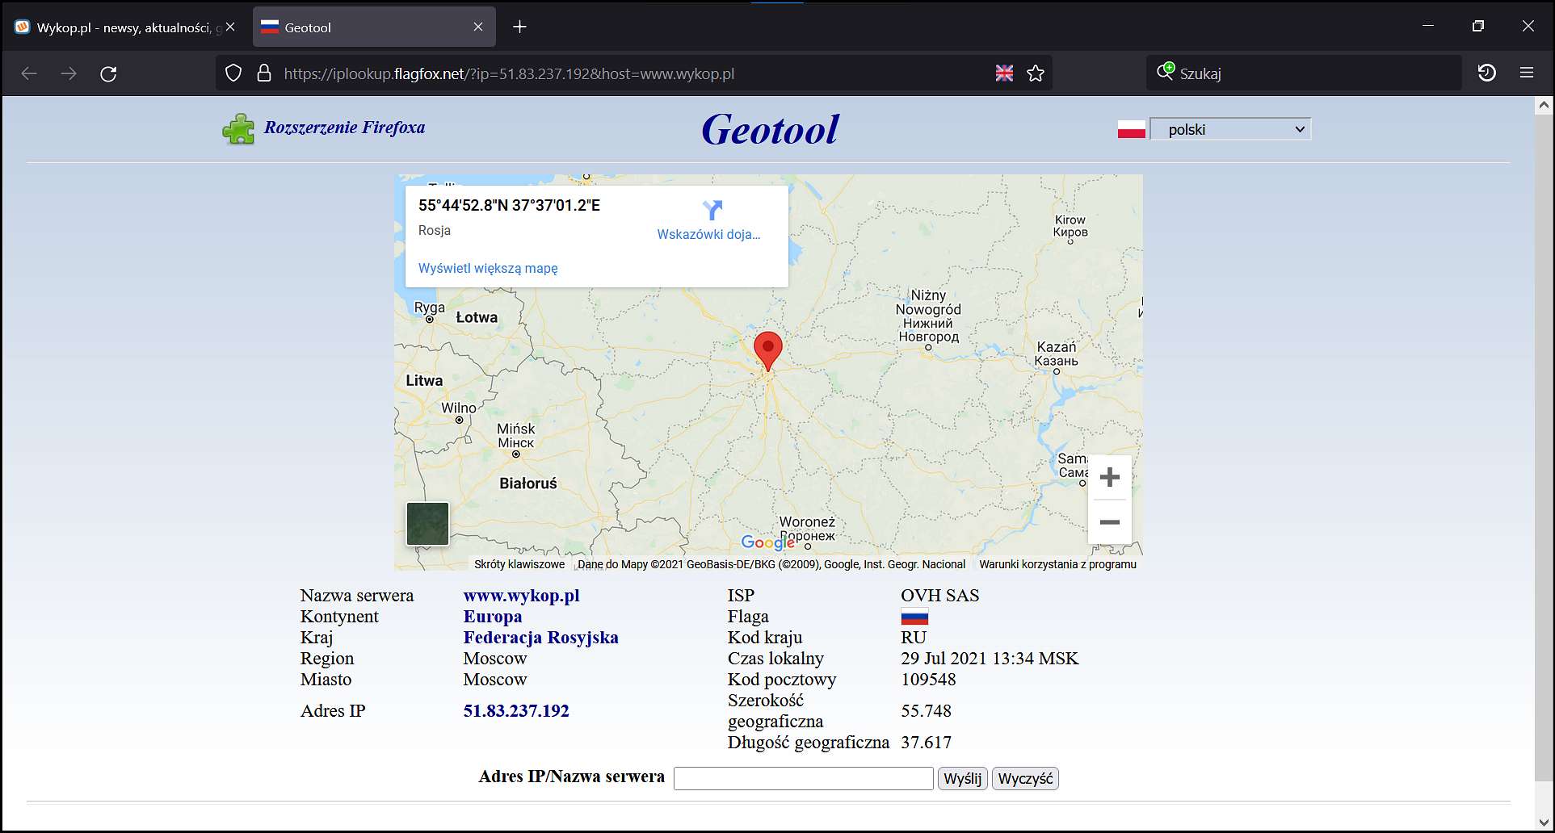Click the red map marker pin

click(x=767, y=351)
